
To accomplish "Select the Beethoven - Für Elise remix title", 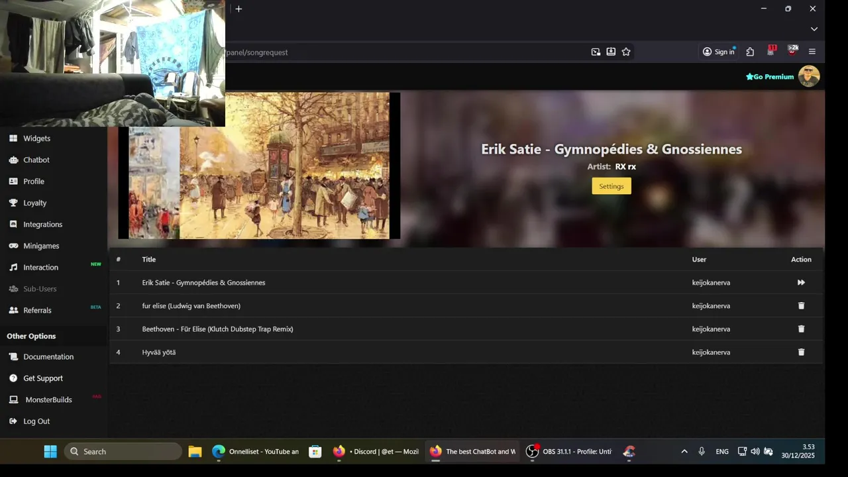I will point(217,329).
